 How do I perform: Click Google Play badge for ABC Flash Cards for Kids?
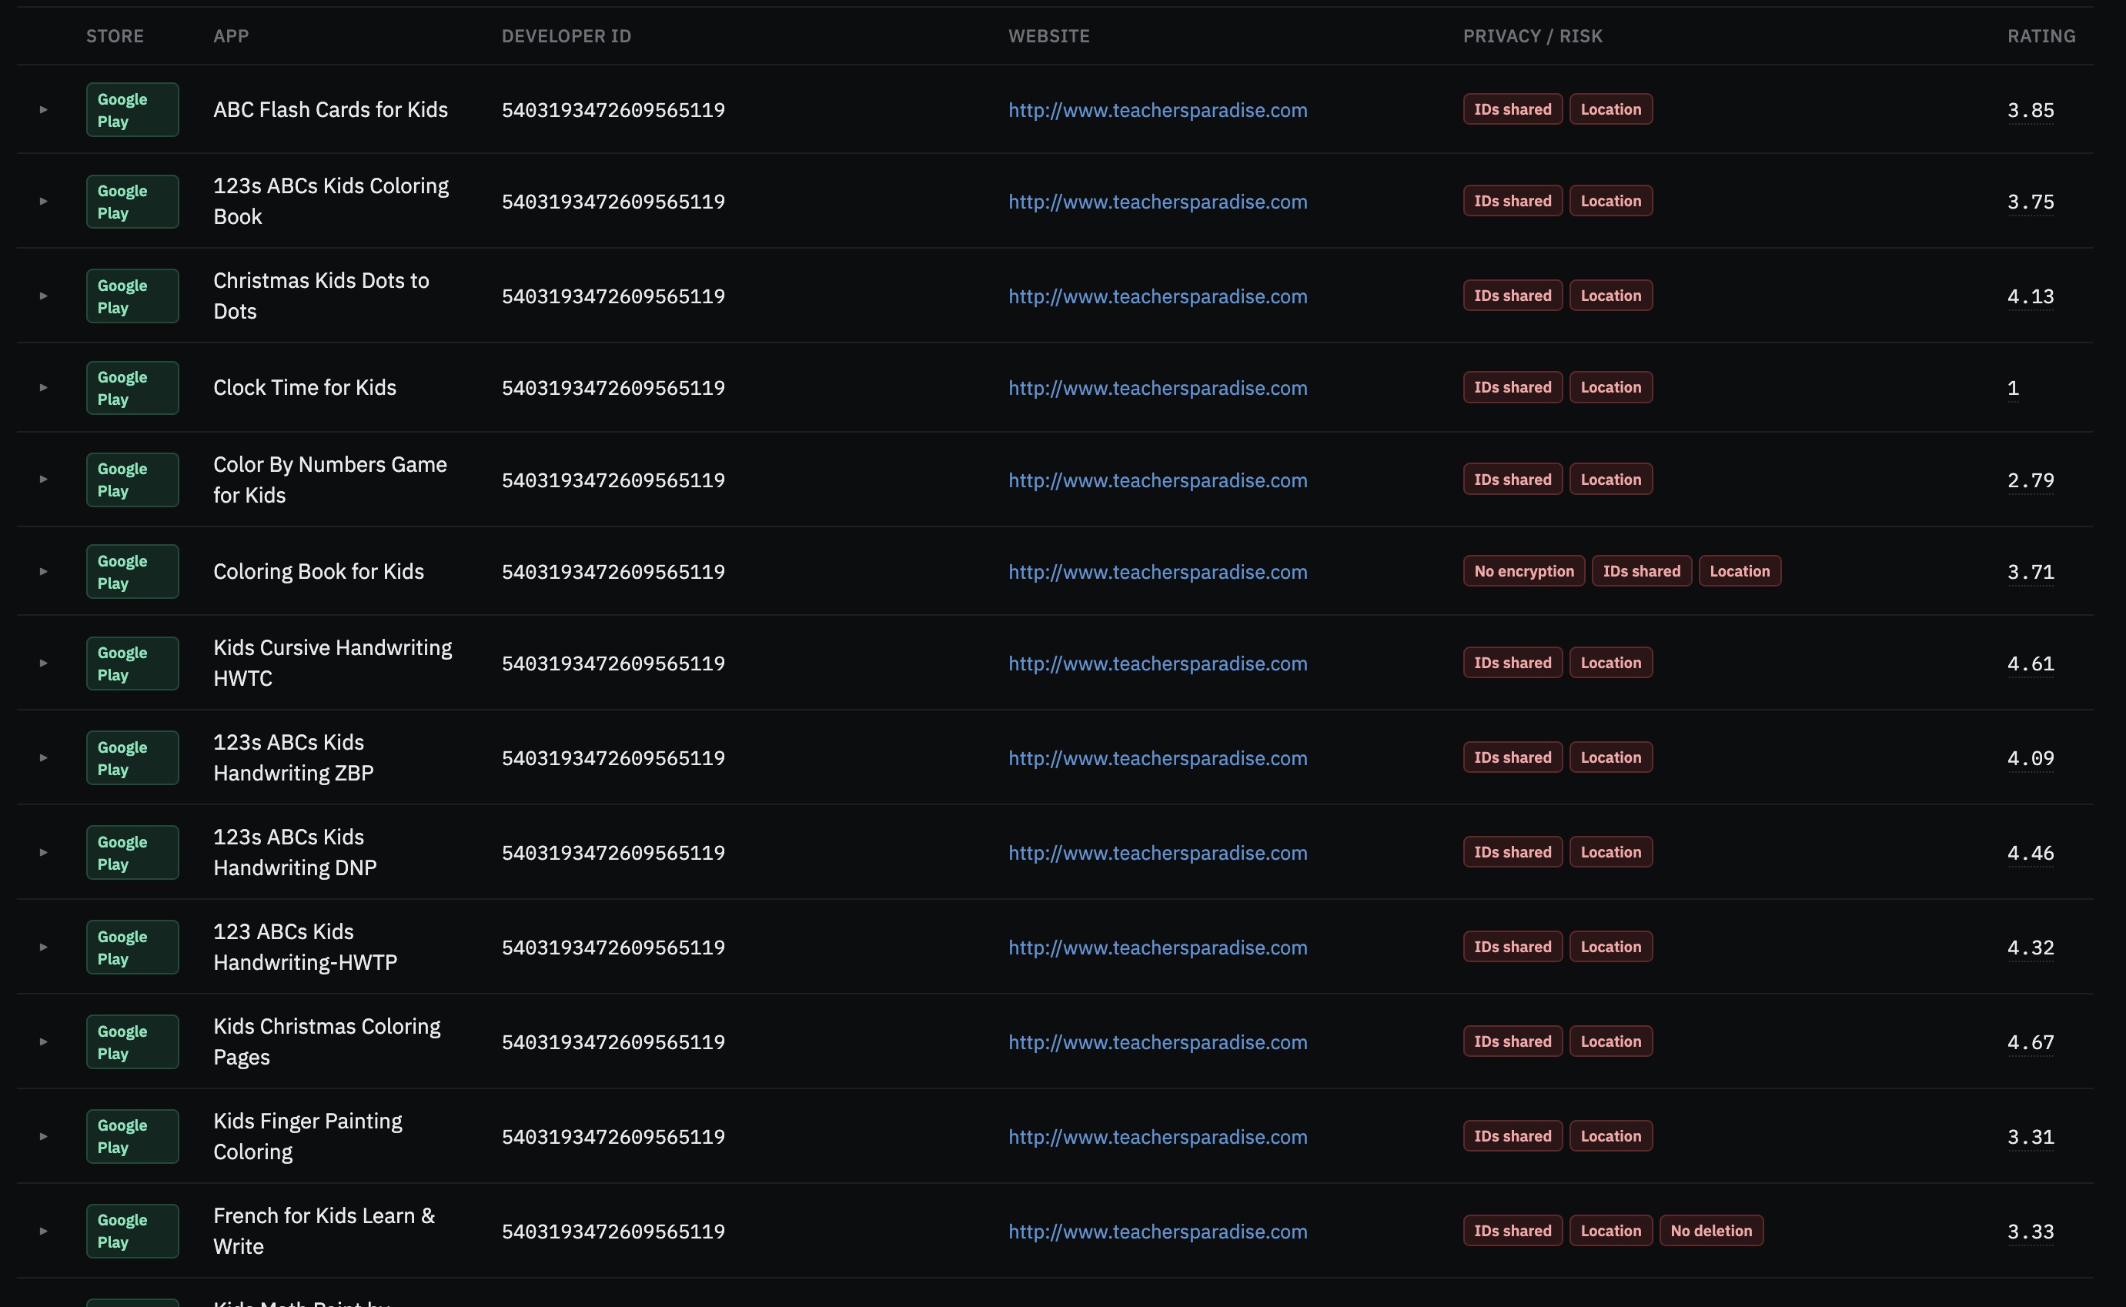[132, 110]
